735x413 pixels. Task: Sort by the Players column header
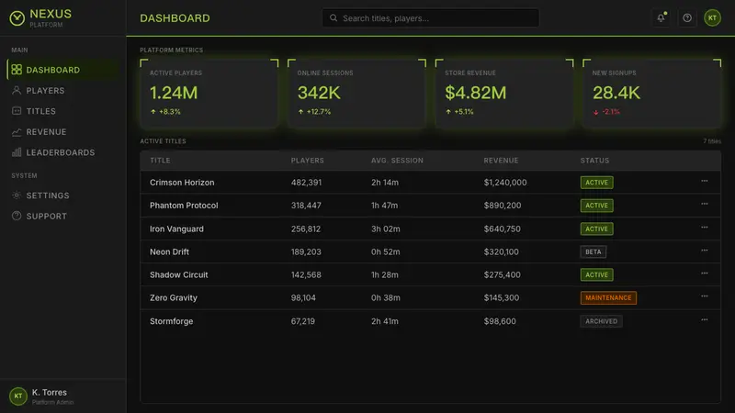coord(308,161)
